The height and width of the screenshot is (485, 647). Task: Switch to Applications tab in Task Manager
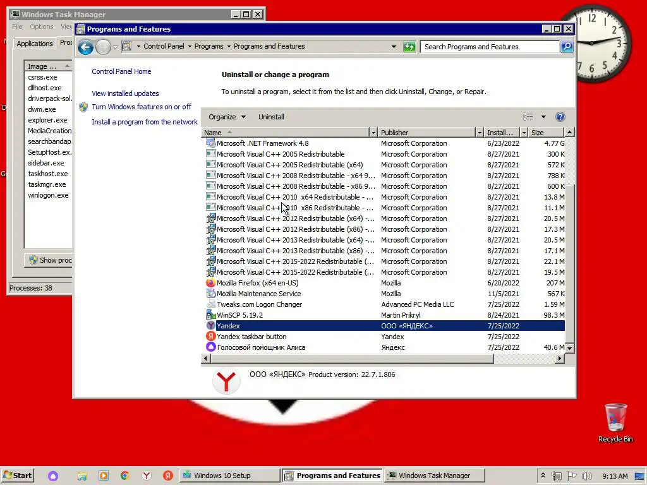pos(35,44)
